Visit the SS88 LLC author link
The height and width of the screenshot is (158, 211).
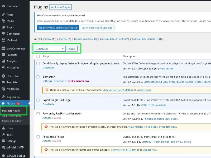[145, 105]
